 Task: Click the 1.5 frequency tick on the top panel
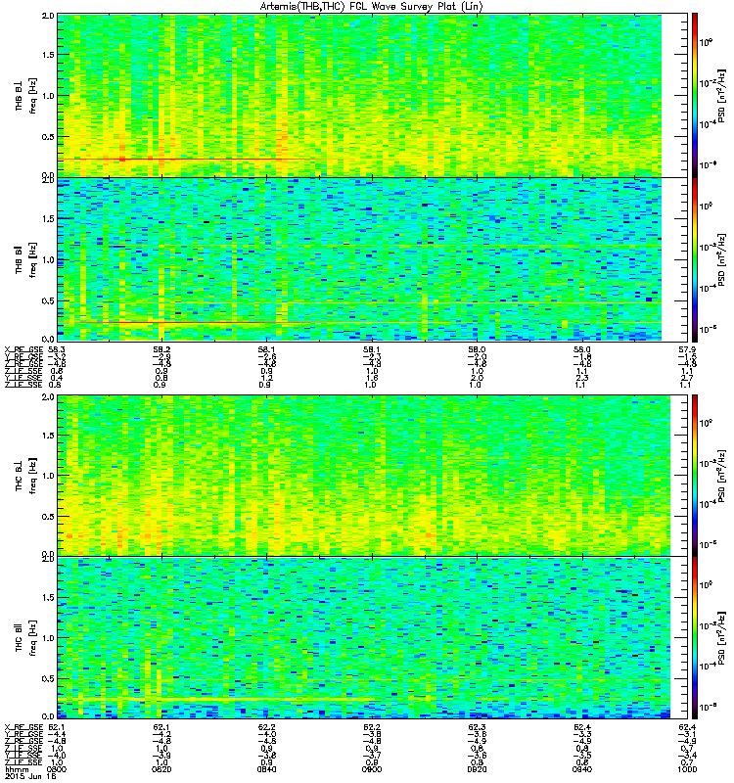48,55
